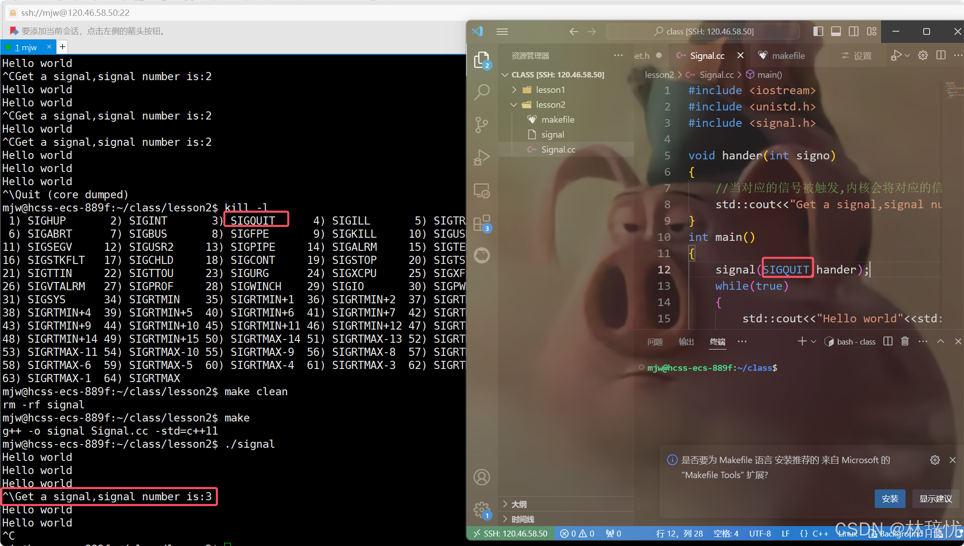Click the command center search box
The width and height of the screenshot is (964, 546).
click(x=702, y=31)
